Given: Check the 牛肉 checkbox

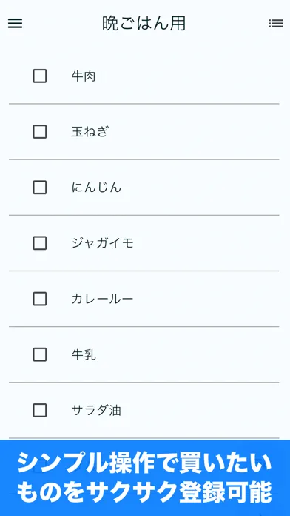Looking at the screenshot, I should point(40,76).
